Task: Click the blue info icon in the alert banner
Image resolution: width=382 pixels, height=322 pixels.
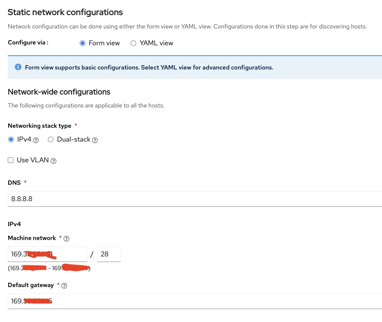Action: (x=18, y=67)
